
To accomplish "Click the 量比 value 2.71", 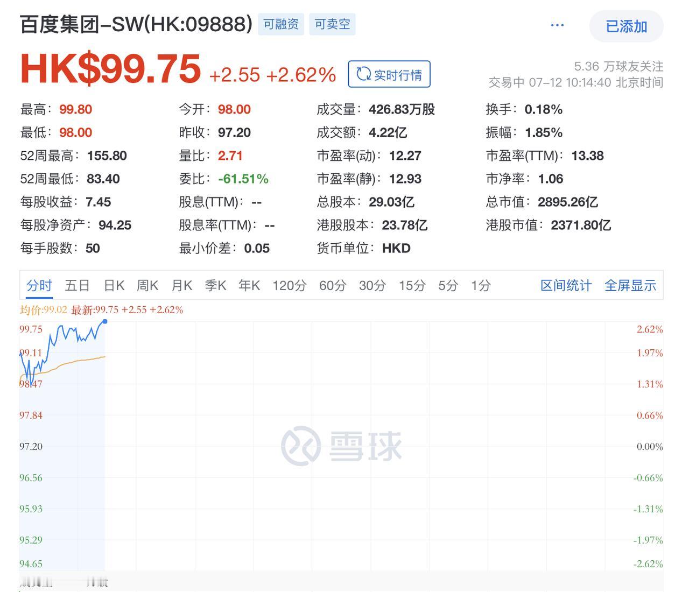I will [230, 156].
